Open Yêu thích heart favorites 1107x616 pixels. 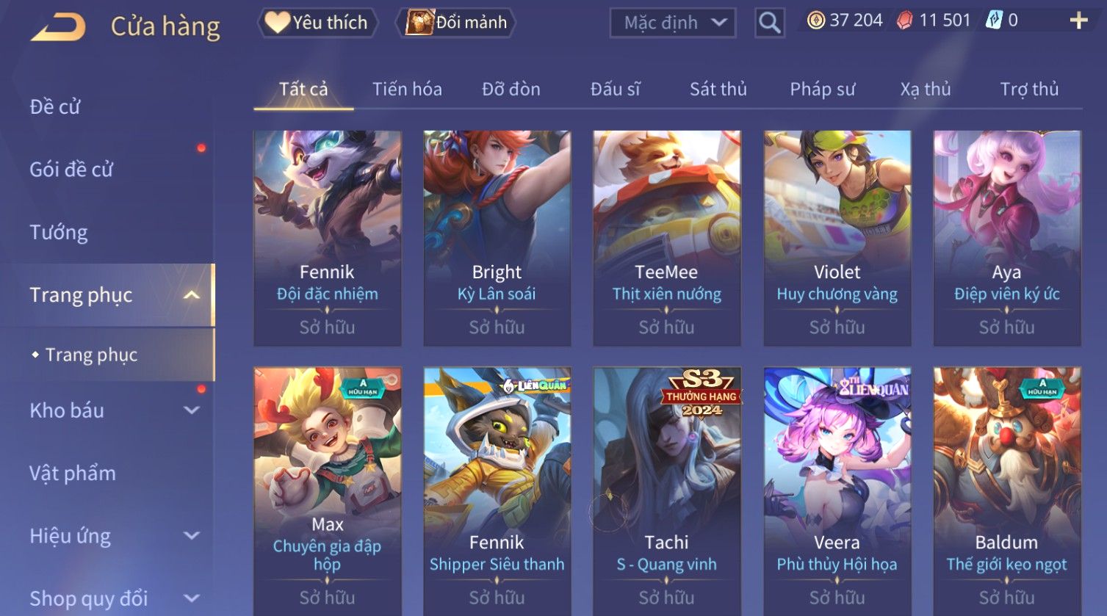tap(317, 23)
